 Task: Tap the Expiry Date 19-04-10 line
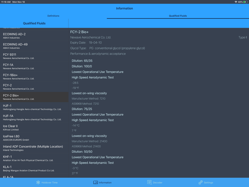[x=86, y=43]
